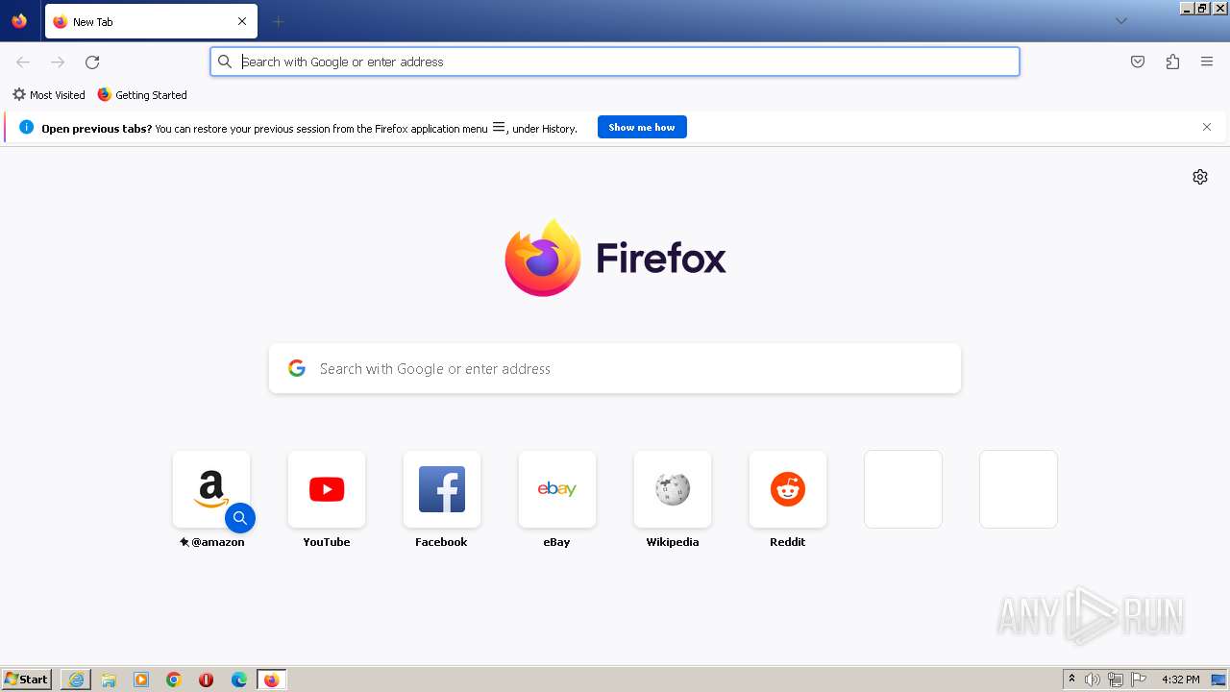Open the Wikipedia shortcut tile
Viewport: 1230px width, 692px height.
tap(673, 489)
